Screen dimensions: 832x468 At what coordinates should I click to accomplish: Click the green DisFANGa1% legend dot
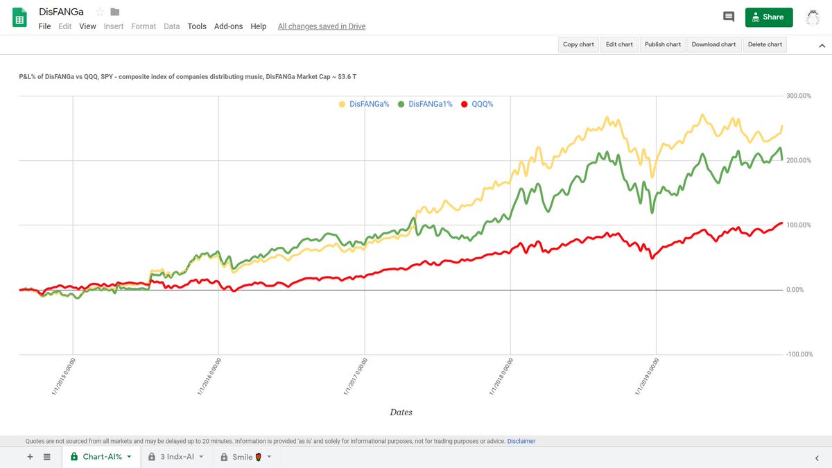pos(402,104)
